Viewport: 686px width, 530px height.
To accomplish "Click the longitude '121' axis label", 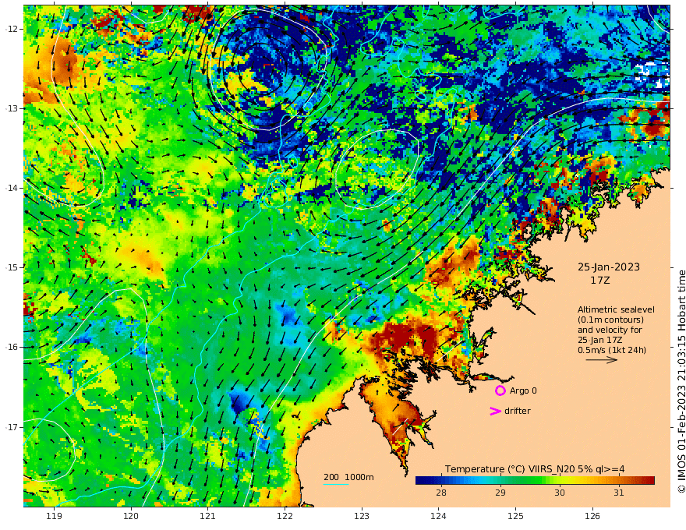I will tap(208, 517).
